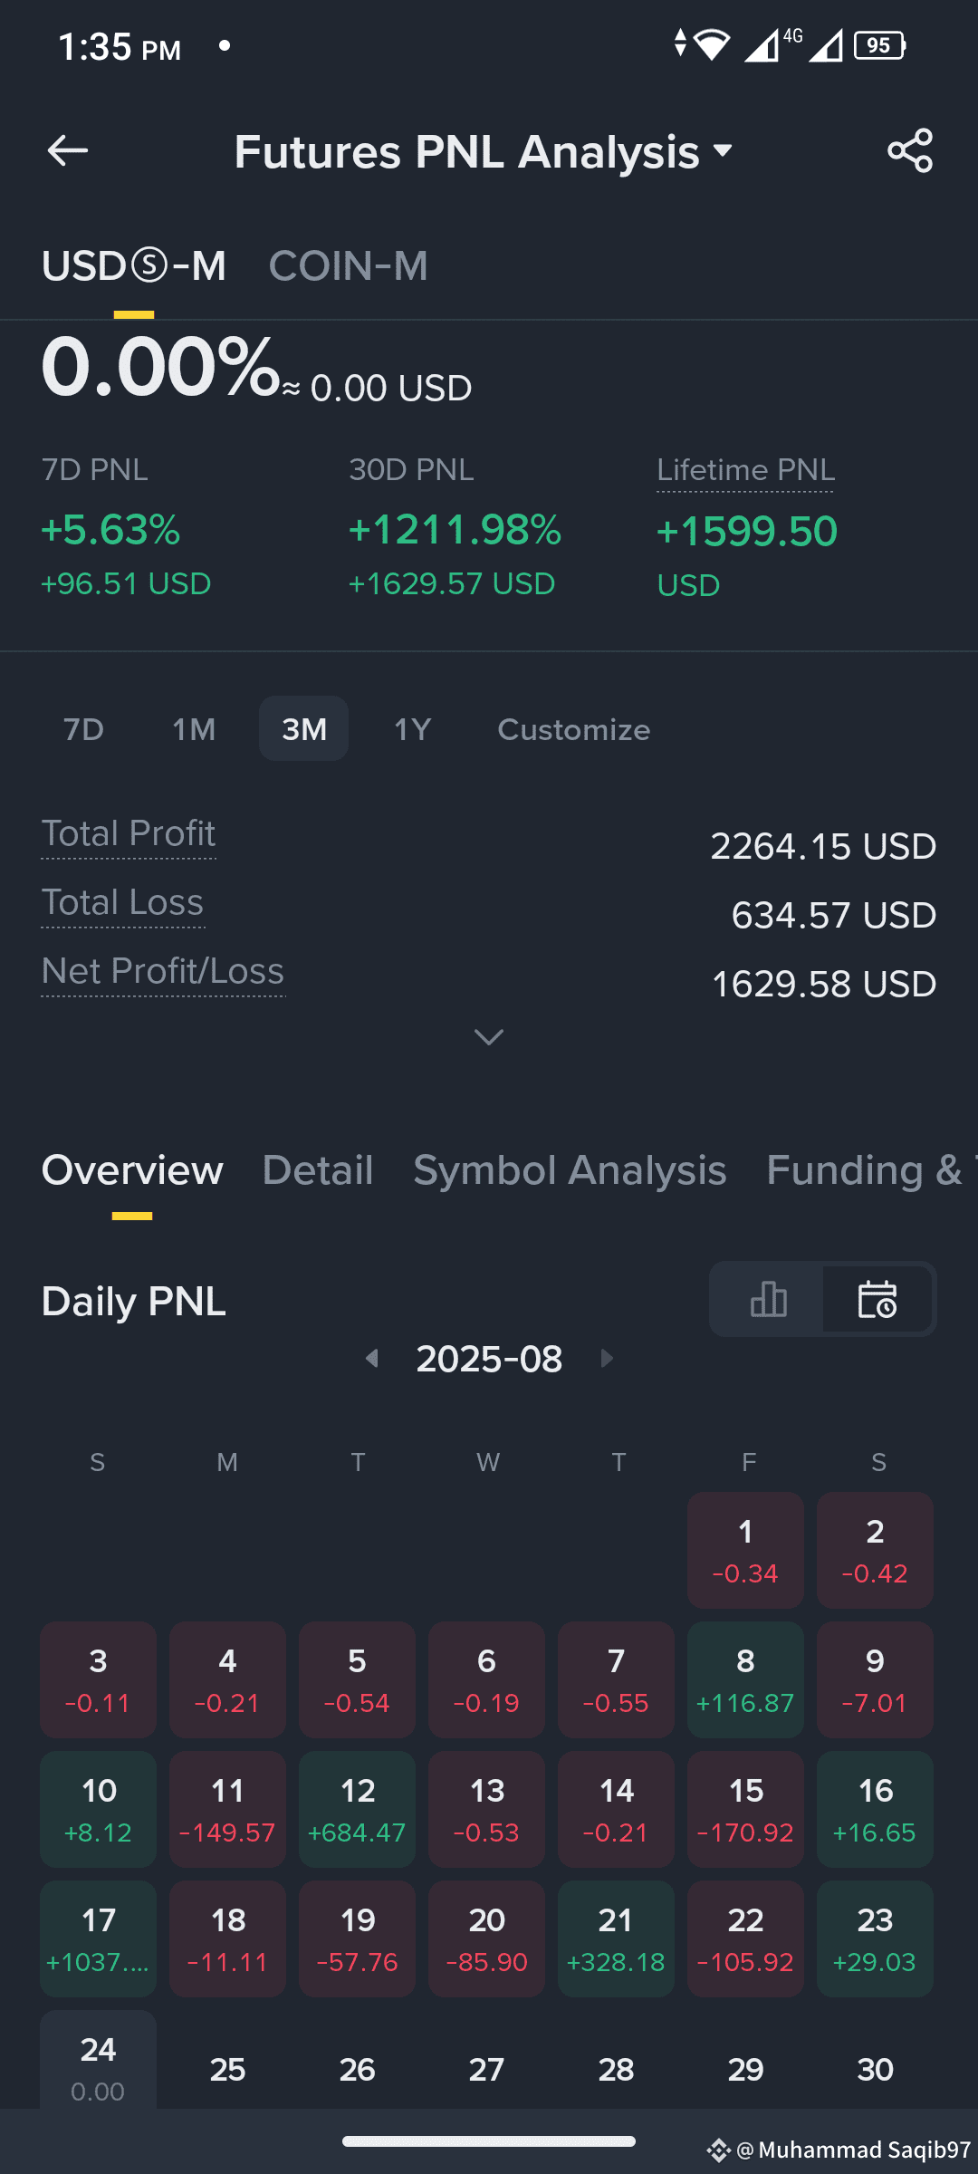The height and width of the screenshot is (2174, 978).
Task: Select August 12 with +684.47
Action: pos(357,1809)
